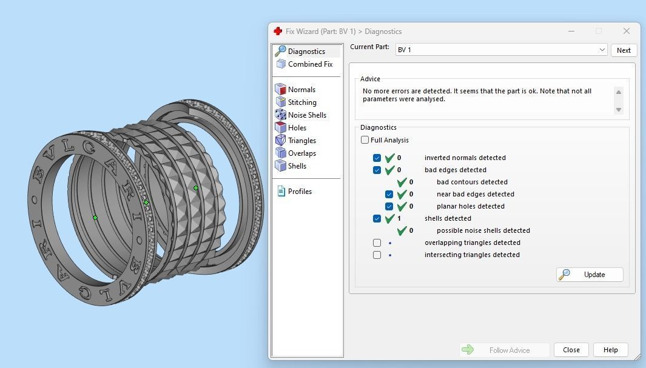646x368 pixels.
Task: Click the Combined Fix cube icon
Action: click(x=281, y=64)
